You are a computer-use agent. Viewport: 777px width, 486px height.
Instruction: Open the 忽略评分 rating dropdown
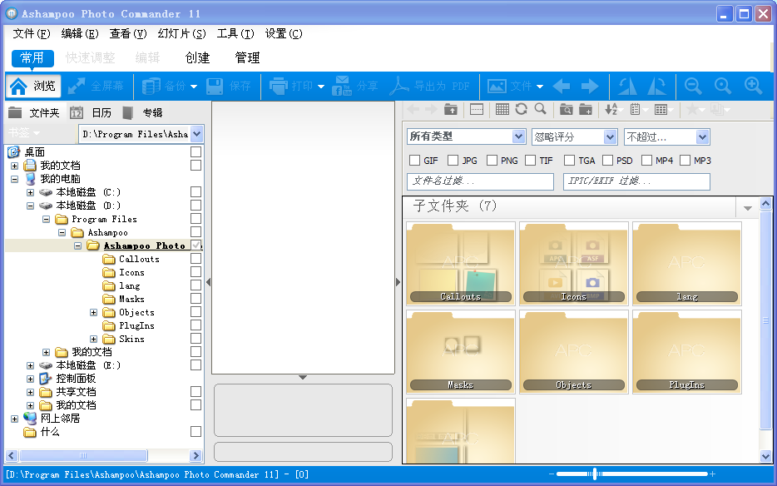(574, 136)
